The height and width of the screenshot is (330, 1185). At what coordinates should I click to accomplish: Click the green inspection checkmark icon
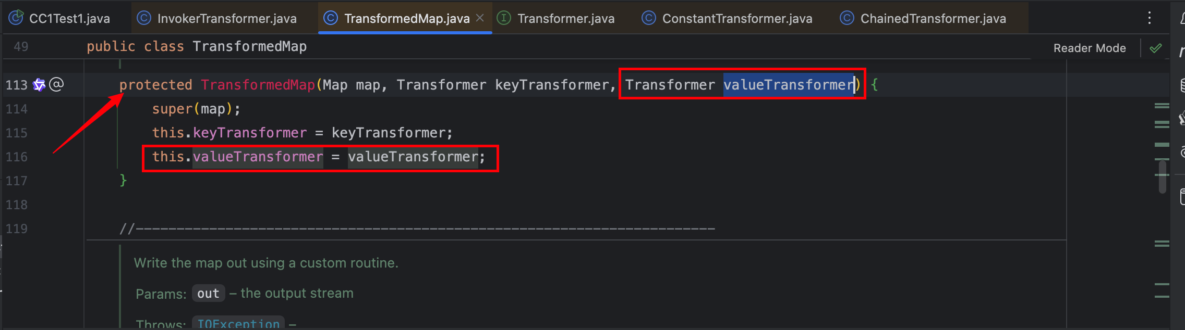[1156, 48]
